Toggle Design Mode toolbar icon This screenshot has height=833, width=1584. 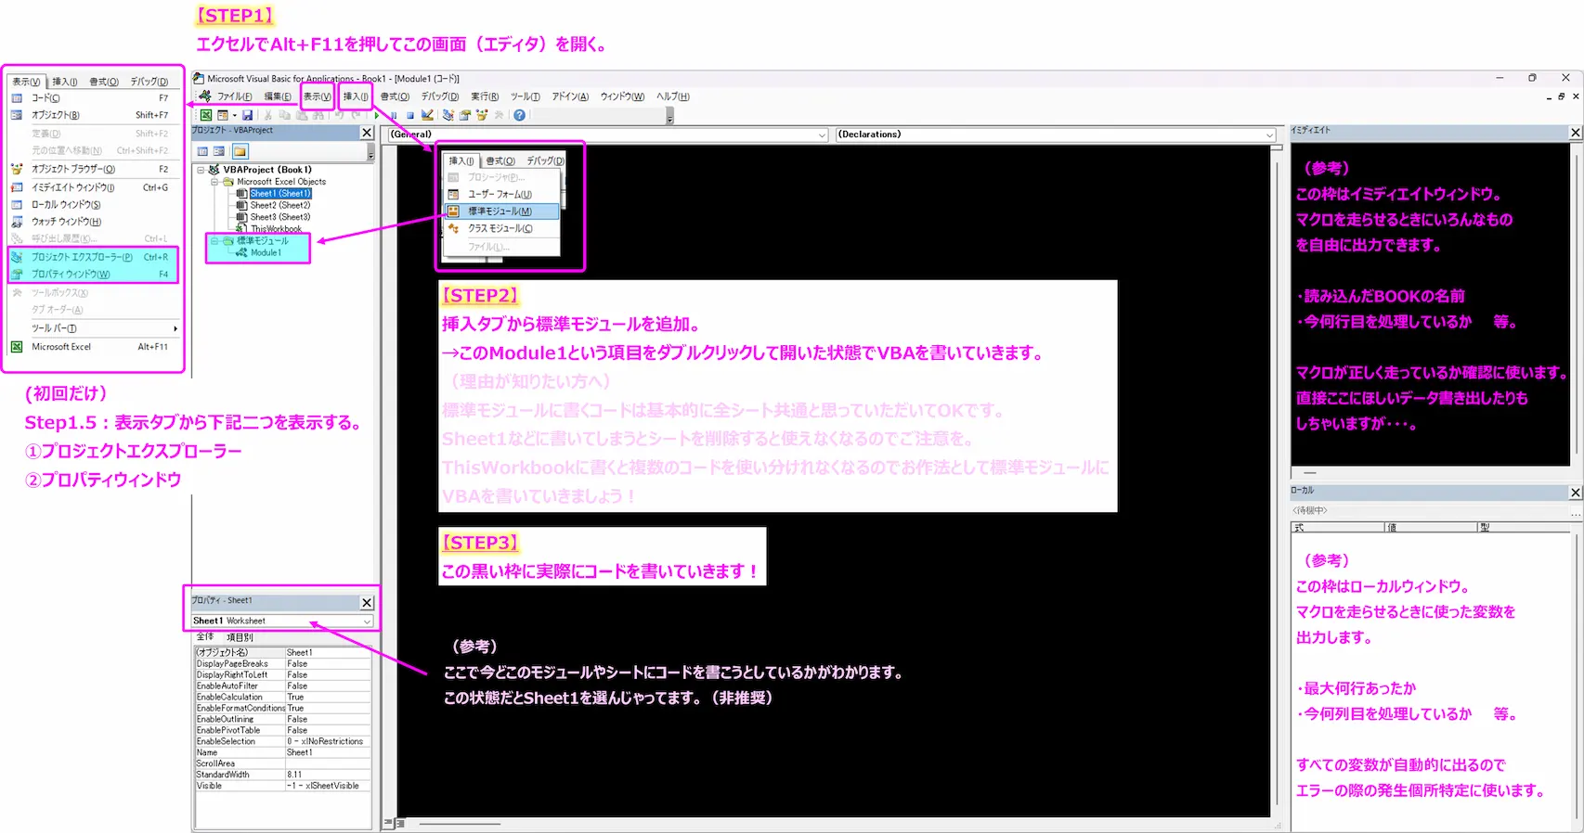(x=427, y=115)
